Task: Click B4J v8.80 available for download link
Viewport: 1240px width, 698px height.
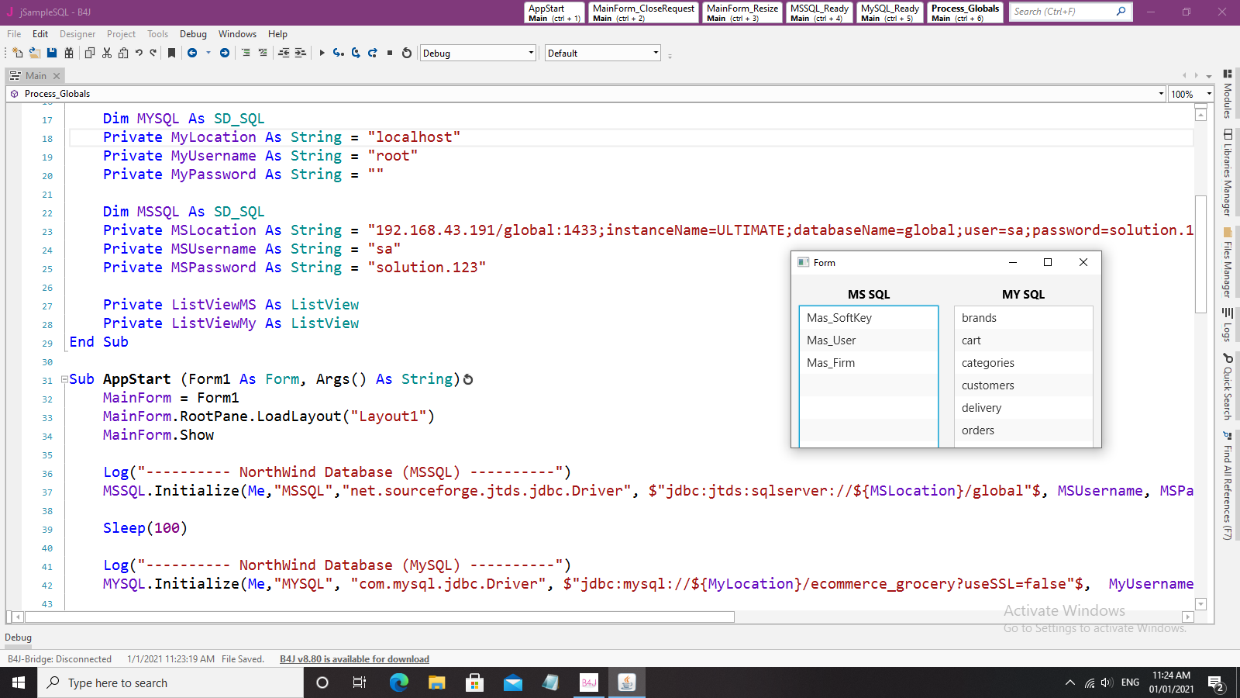Action: click(354, 659)
